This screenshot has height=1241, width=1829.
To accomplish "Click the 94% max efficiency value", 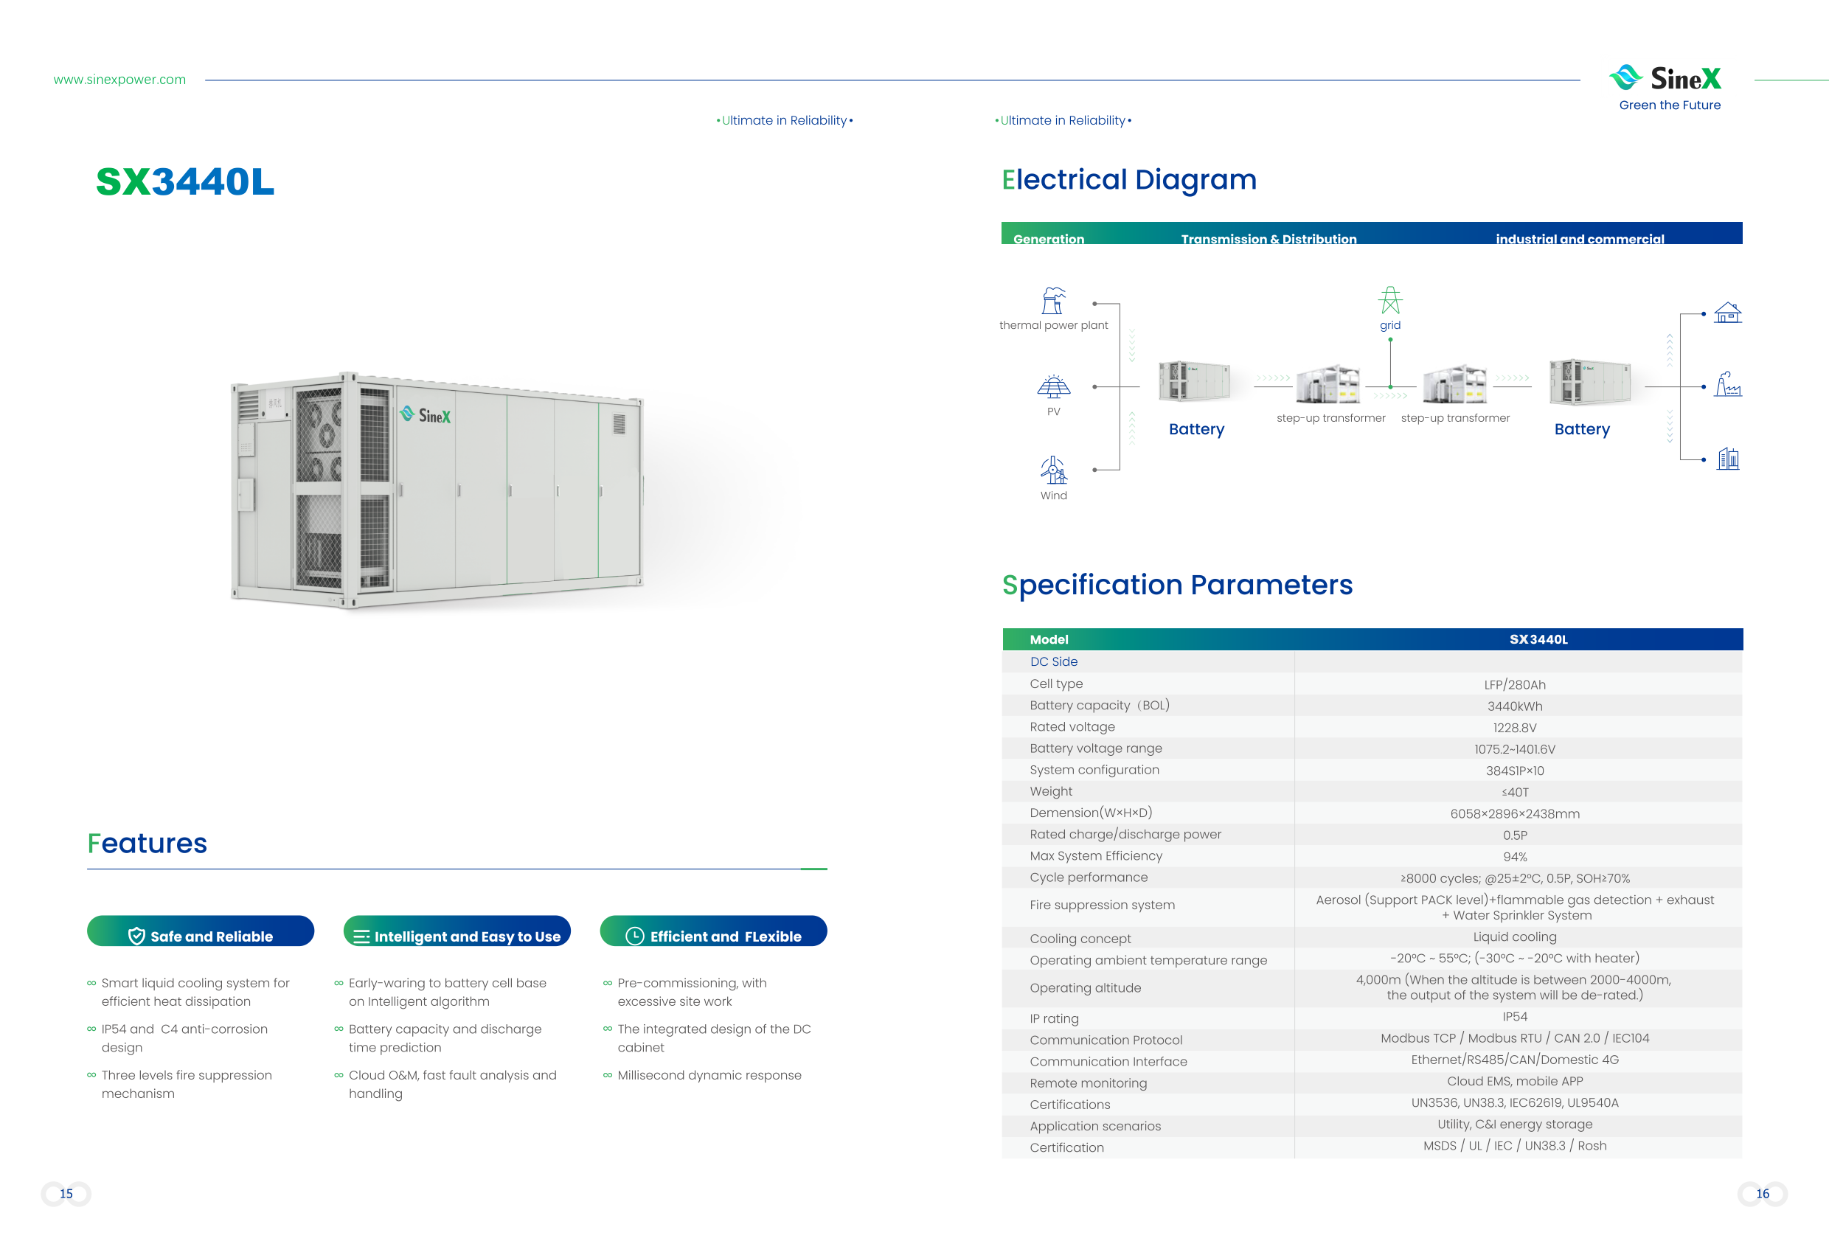I will [1514, 857].
